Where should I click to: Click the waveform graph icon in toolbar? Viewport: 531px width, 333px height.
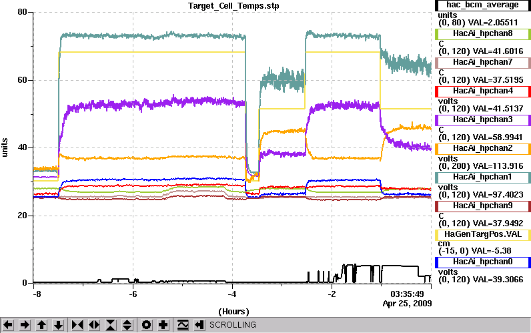click(183, 325)
